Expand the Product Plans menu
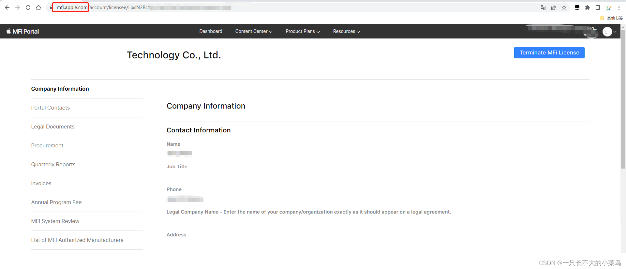Screen dimensions: 626x269 (303, 31)
